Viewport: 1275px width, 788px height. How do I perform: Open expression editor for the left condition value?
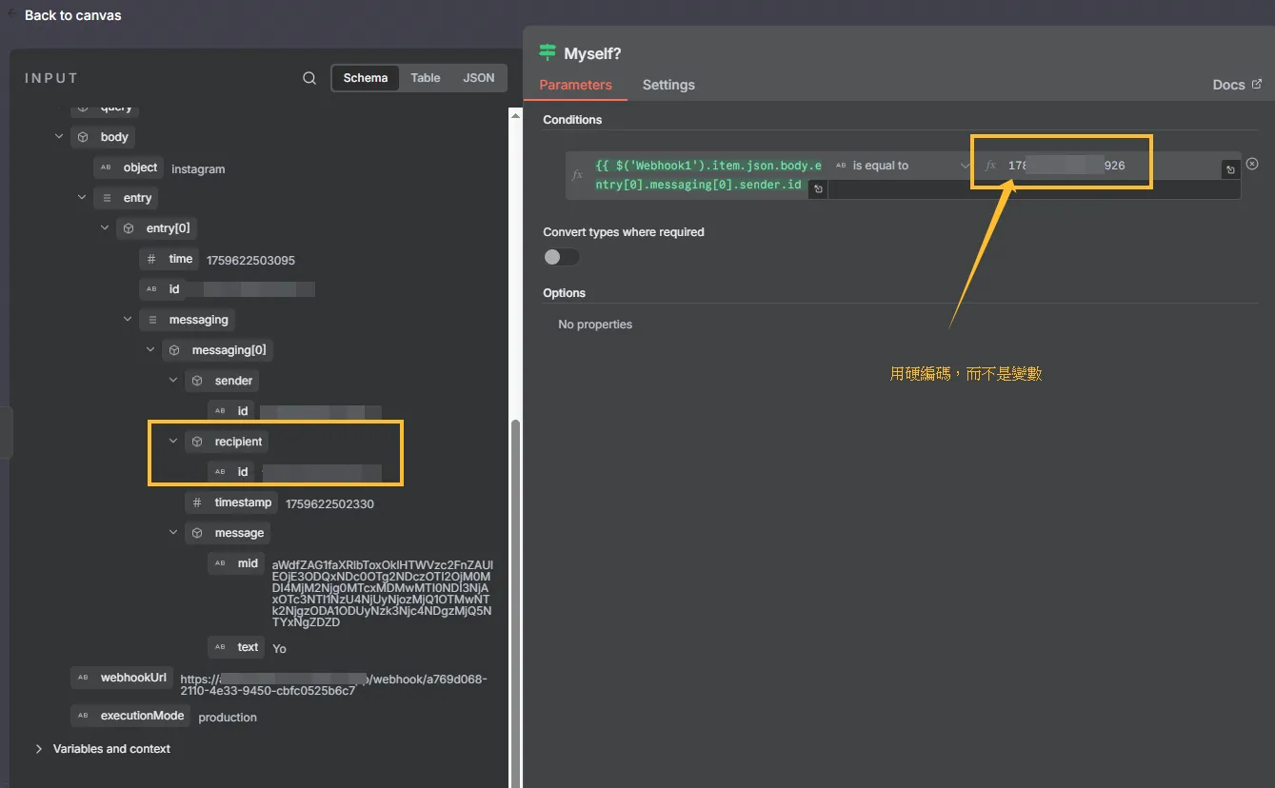tap(818, 189)
